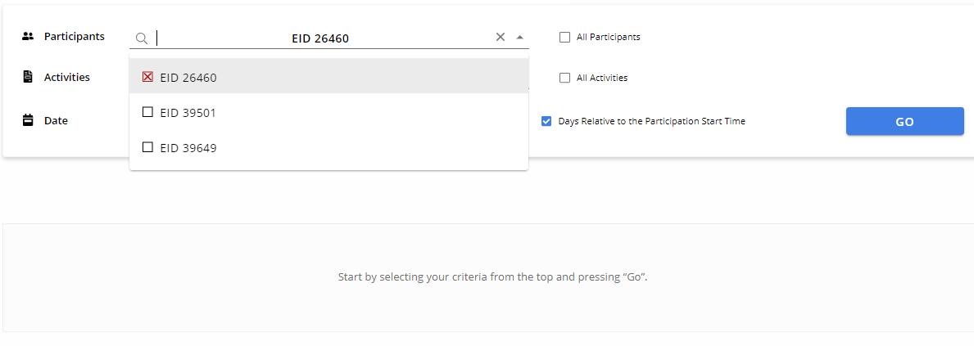
Task: Click the search magnifier icon
Action: click(x=142, y=38)
